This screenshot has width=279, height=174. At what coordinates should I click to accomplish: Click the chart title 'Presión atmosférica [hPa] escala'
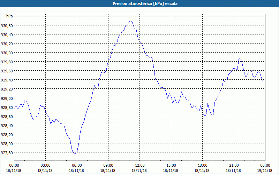(145, 3)
